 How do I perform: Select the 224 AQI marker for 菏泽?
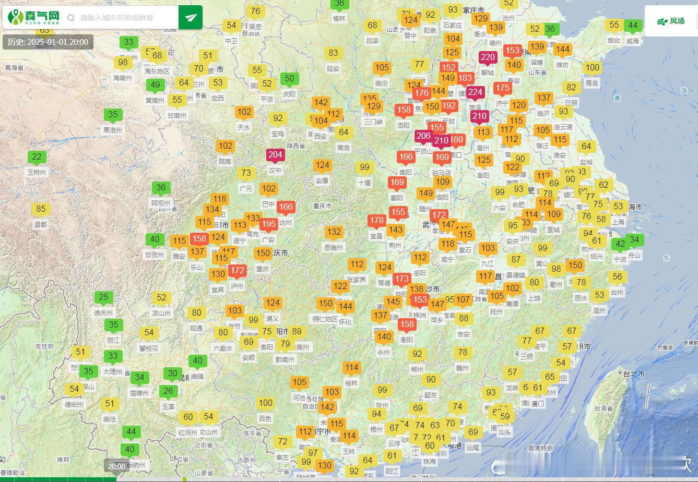(x=475, y=93)
